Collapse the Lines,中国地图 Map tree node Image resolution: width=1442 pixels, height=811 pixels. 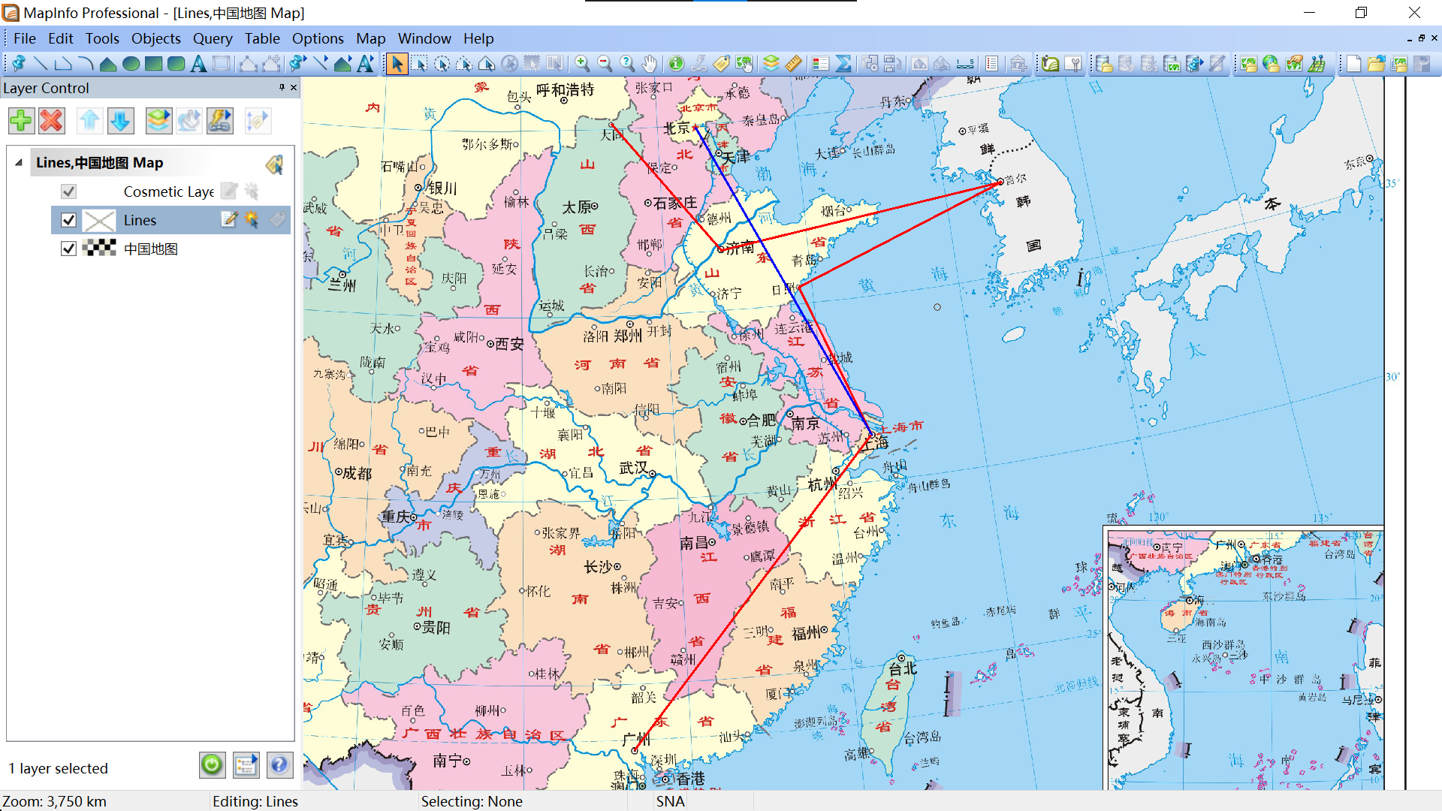[19, 162]
